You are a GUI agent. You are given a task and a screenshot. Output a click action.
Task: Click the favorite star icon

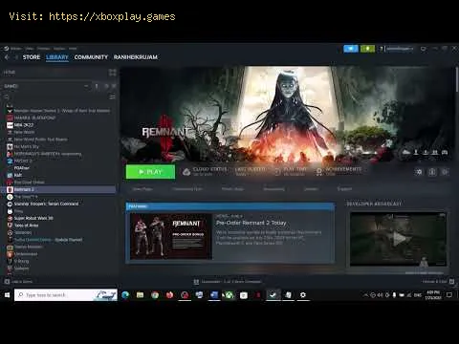[445, 172]
